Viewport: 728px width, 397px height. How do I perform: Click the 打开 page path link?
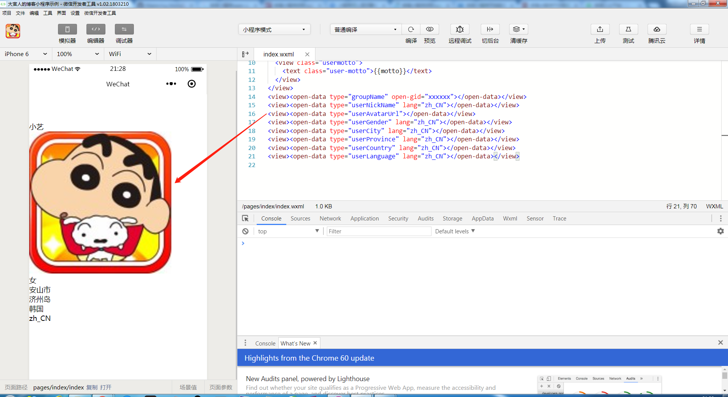(x=106, y=387)
